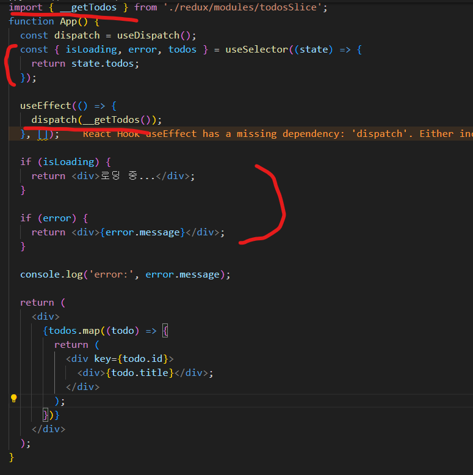Click the 'import' keyword on the import line
Viewport: 473px width, 475px height.
(26, 7)
